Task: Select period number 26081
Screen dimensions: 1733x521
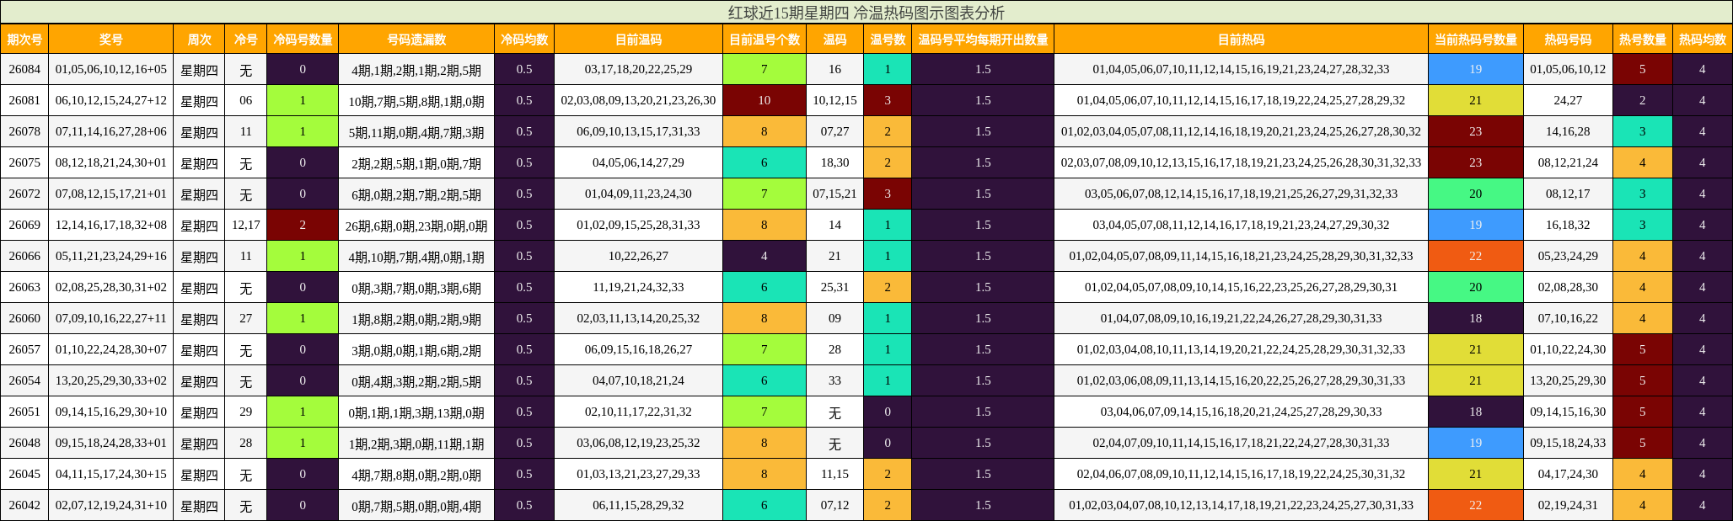Action: tap(24, 100)
